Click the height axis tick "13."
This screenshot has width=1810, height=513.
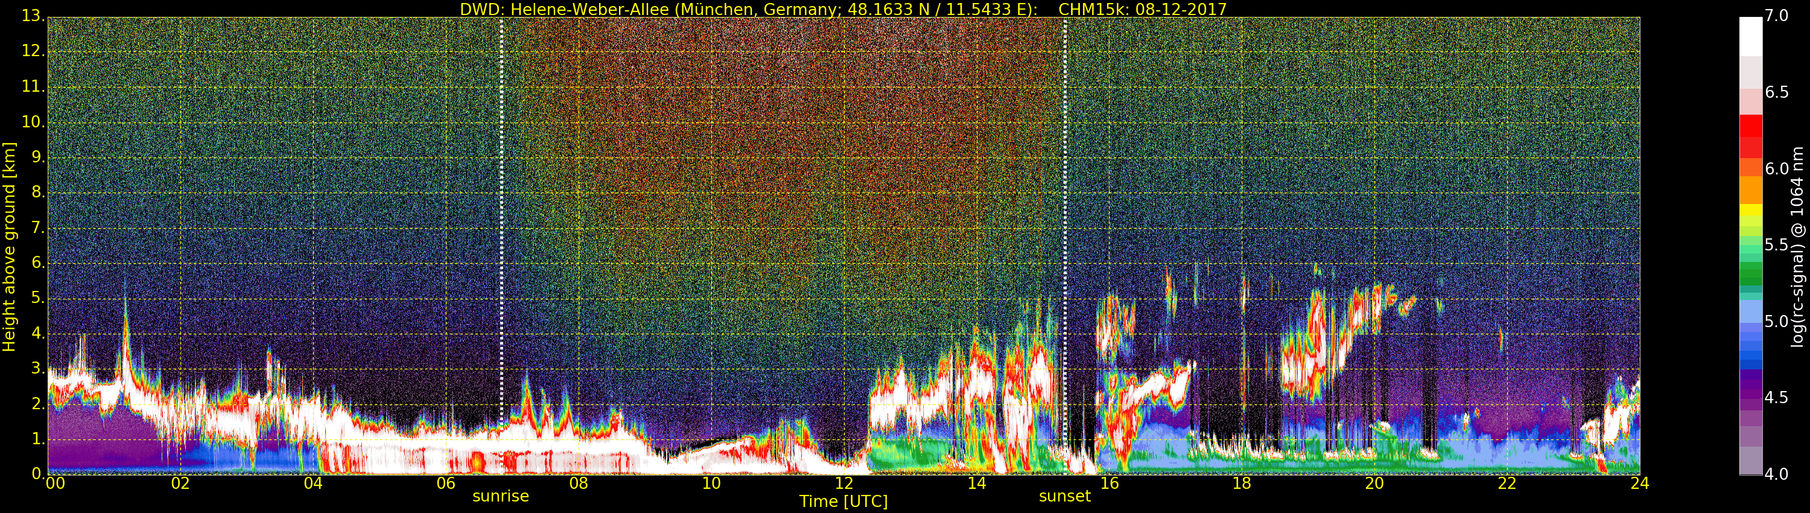33,16
